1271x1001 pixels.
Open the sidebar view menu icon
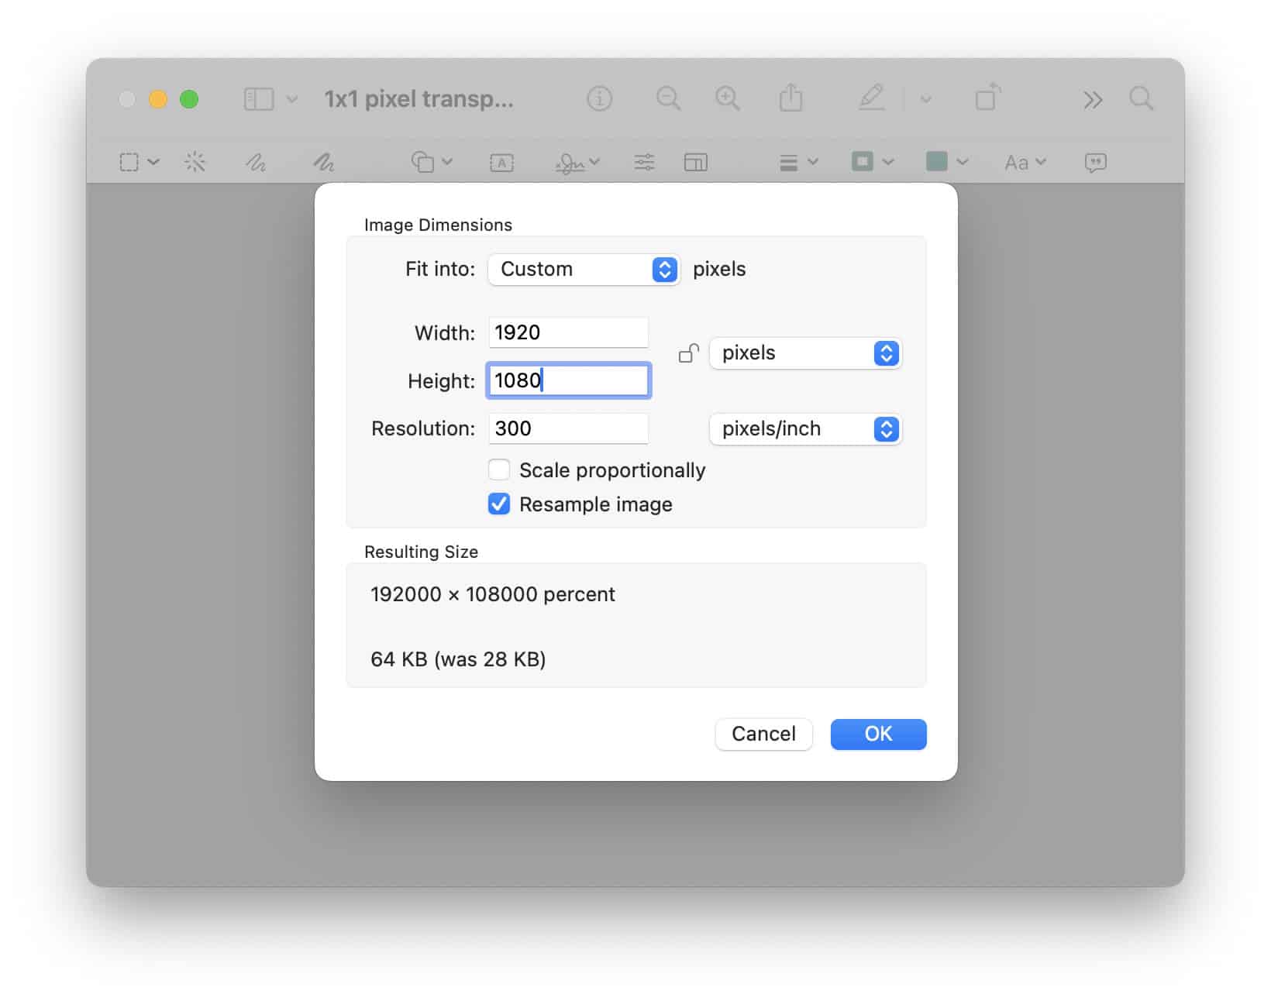[x=259, y=99]
